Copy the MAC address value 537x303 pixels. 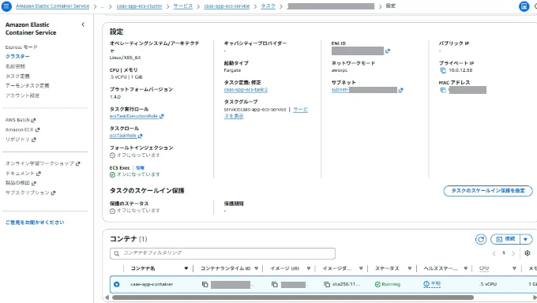[x=443, y=90]
